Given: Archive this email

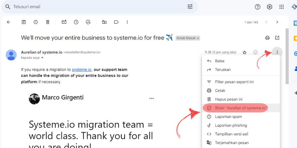Looking at the screenshot, I should pos(23,22).
